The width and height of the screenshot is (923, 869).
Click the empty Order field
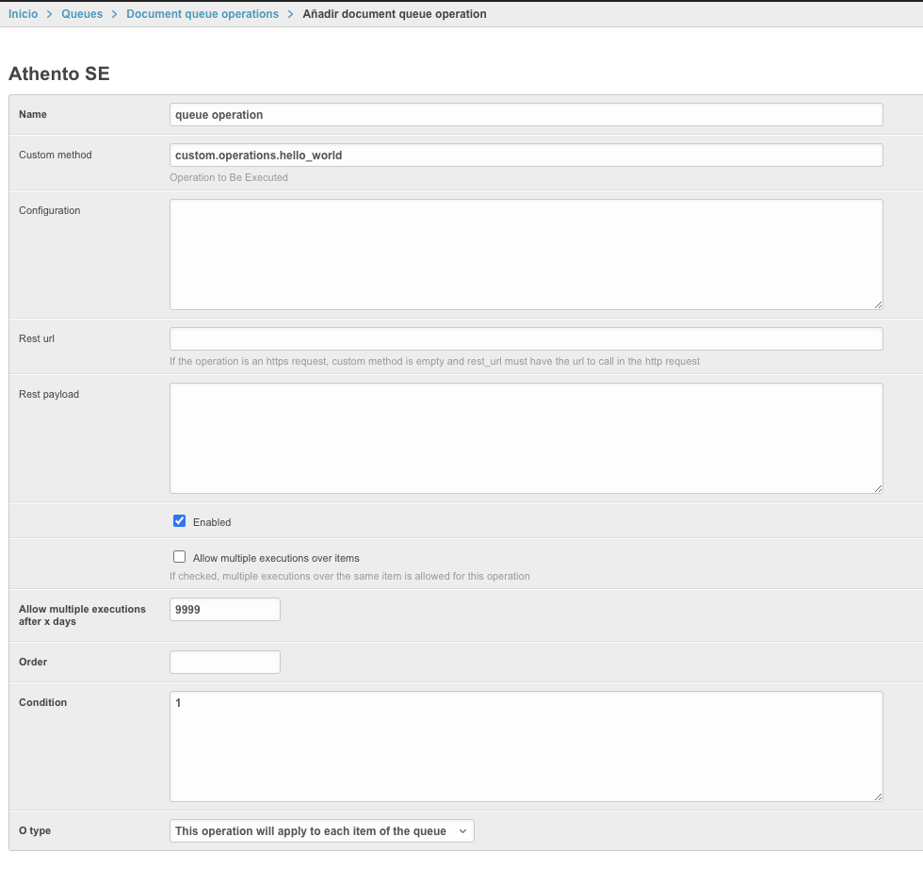[224, 662]
